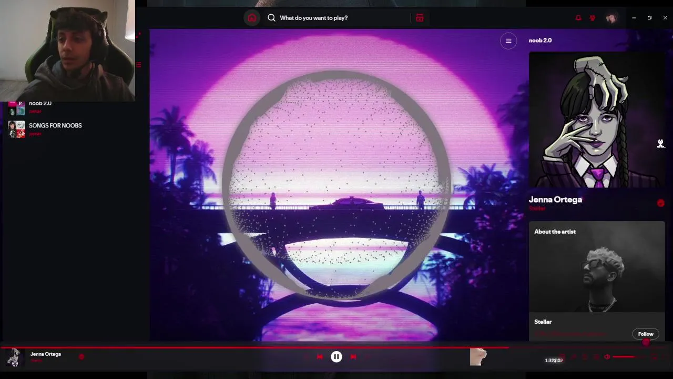Show the friend activity icon in top bar
Viewport: 673px width, 379px height.
coord(593,18)
